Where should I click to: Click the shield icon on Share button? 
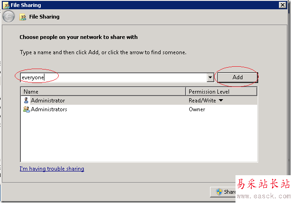click(219, 192)
